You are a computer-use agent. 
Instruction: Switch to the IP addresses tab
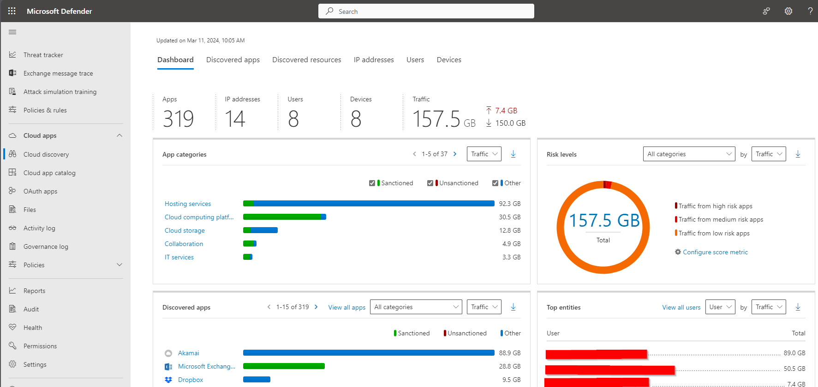[x=373, y=60]
